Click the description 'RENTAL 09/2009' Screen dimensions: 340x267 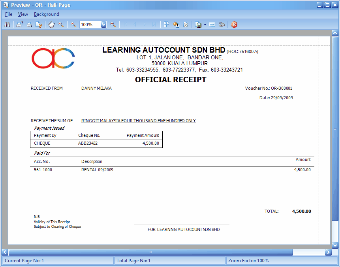tap(97, 170)
